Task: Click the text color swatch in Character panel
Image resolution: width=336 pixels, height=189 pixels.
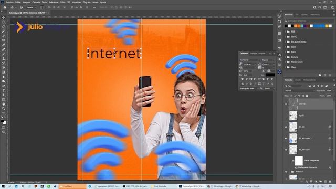Action: coord(270,75)
